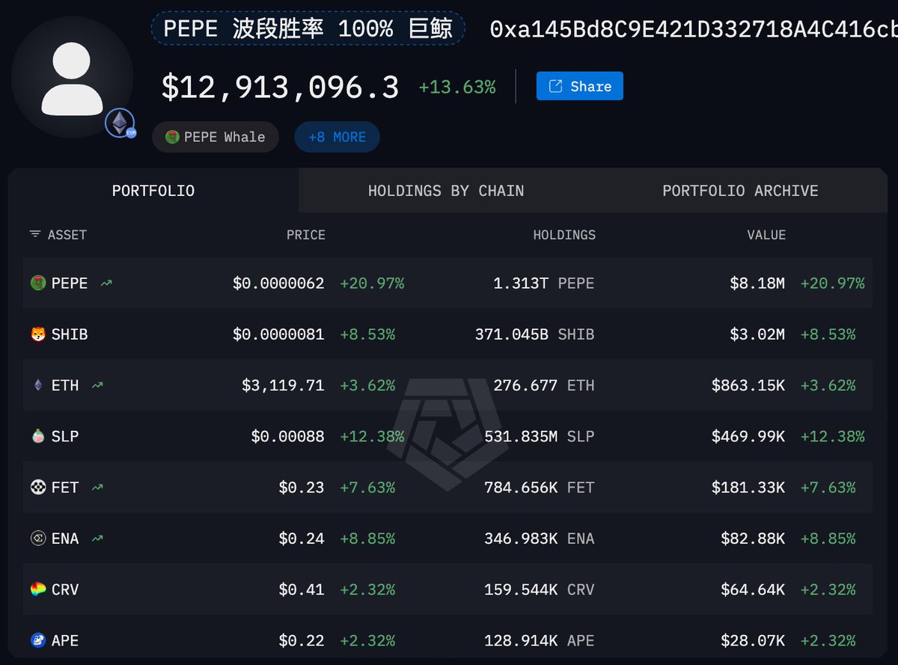Open the PEPE Whale tag
898x665 pixels.
(x=216, y=137)
